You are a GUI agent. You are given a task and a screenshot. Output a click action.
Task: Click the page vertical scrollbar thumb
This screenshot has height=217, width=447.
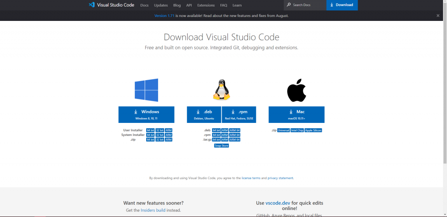[x=445, y=84]
